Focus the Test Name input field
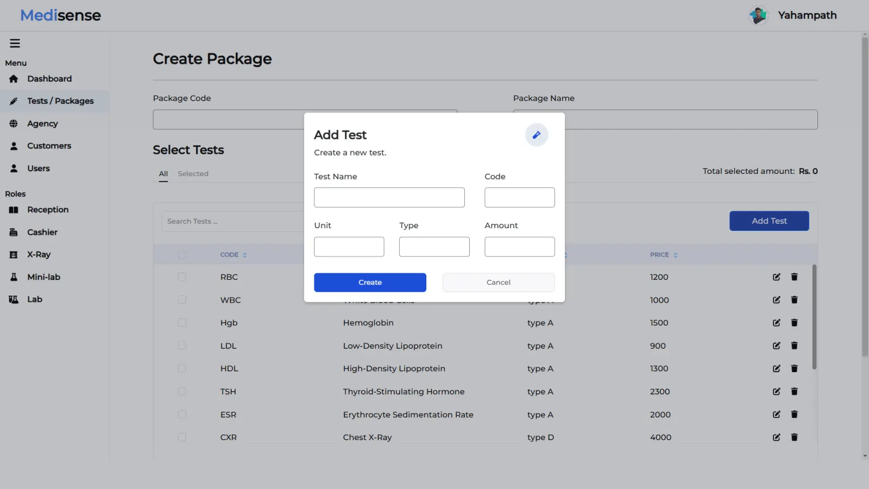 click(x=389, y=197)
